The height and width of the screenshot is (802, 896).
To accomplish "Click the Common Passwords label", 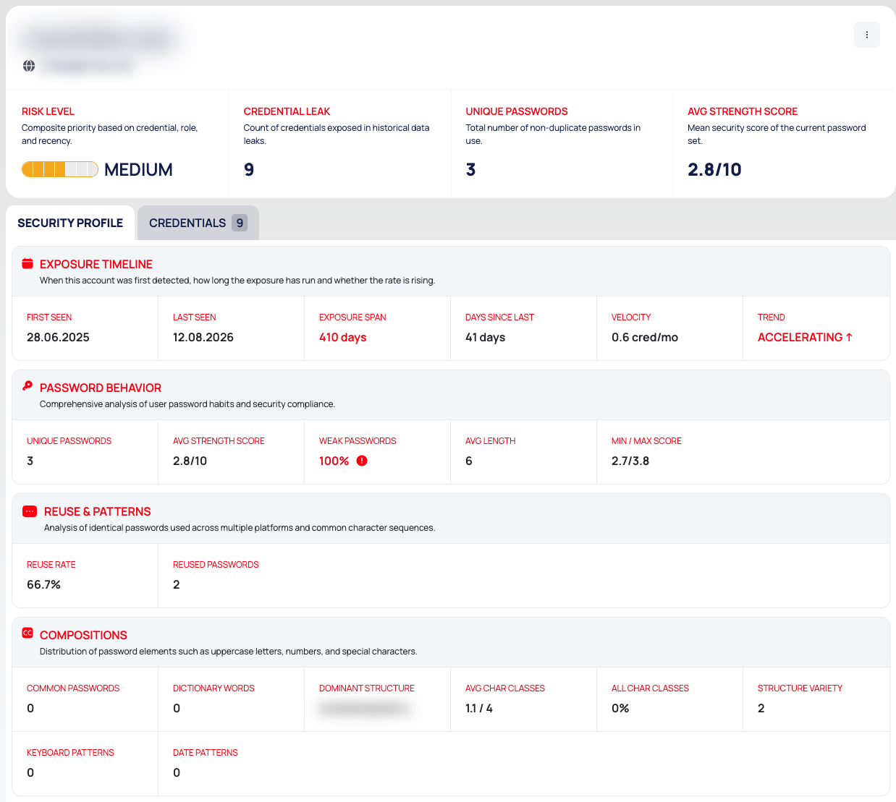I will pos(73,688).
